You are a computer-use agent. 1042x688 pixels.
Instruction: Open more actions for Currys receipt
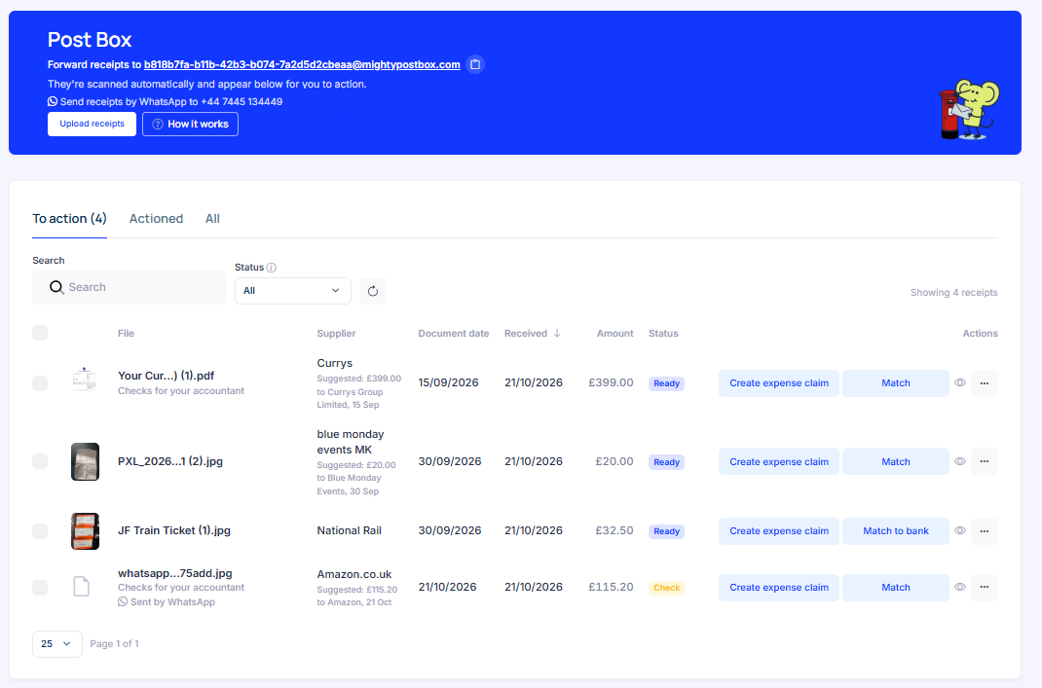(x=985, y=383)
